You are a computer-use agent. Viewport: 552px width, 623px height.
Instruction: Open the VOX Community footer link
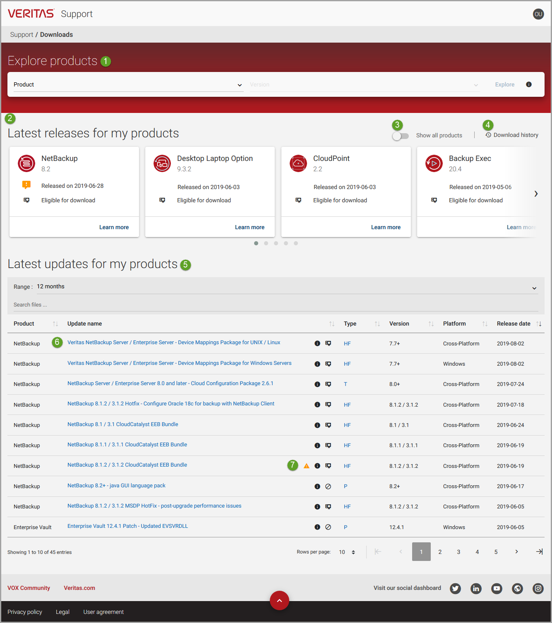tap(29, 588)
